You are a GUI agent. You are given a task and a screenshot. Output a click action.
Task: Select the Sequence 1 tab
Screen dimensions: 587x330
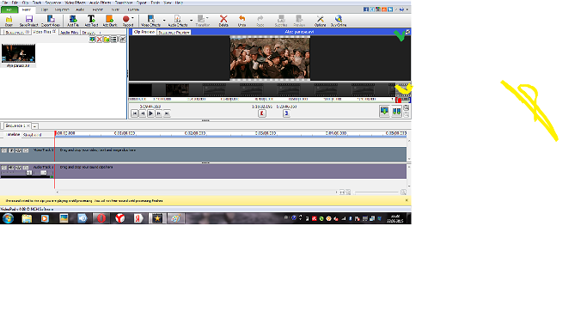15,125
